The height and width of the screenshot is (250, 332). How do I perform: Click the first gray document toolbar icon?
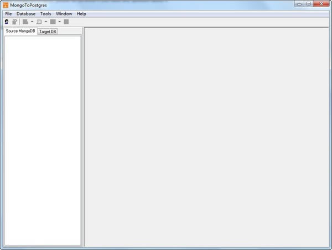click(x=25, y=22)
